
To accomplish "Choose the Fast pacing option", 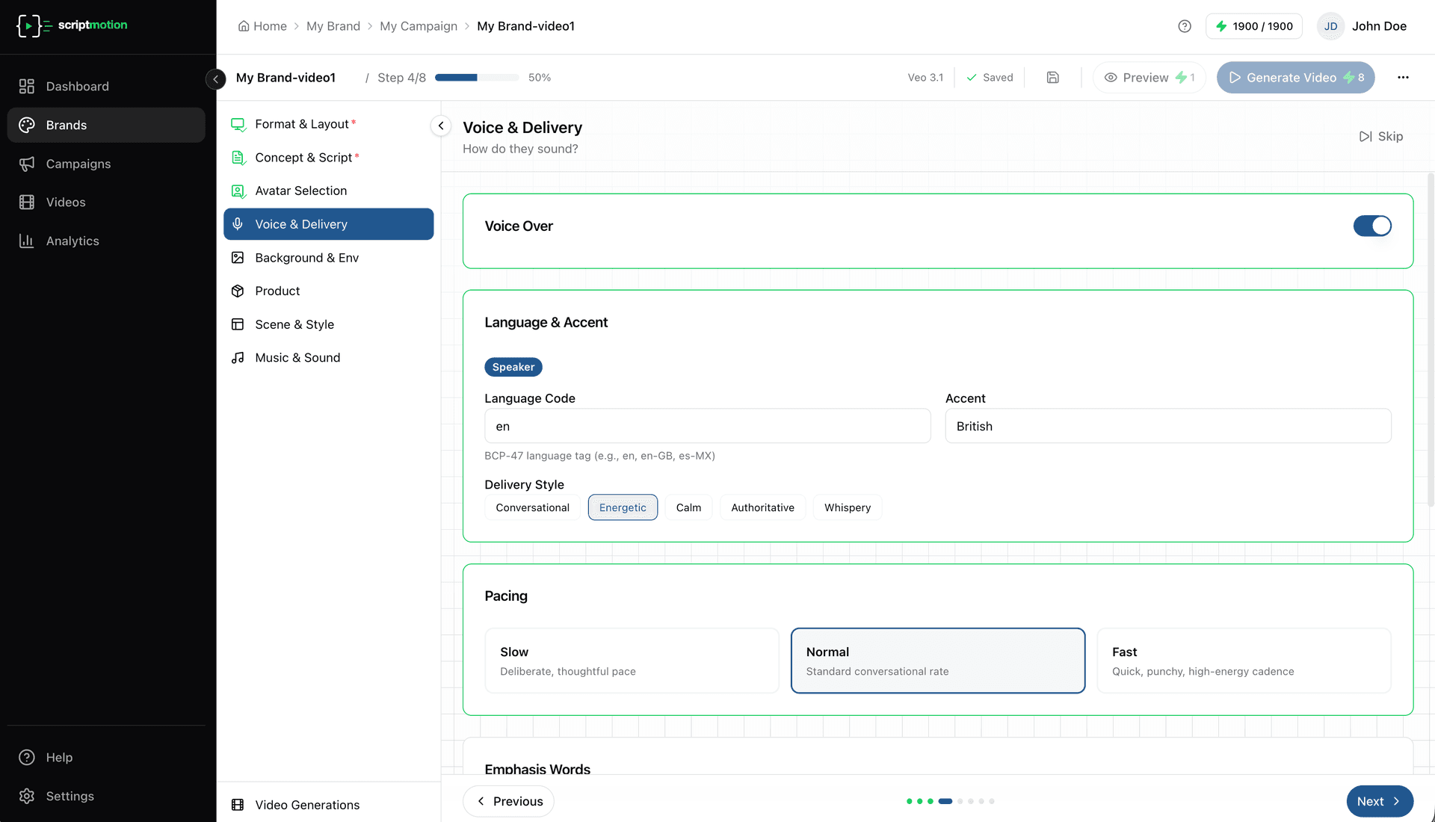I will (x=1243, y=661).
